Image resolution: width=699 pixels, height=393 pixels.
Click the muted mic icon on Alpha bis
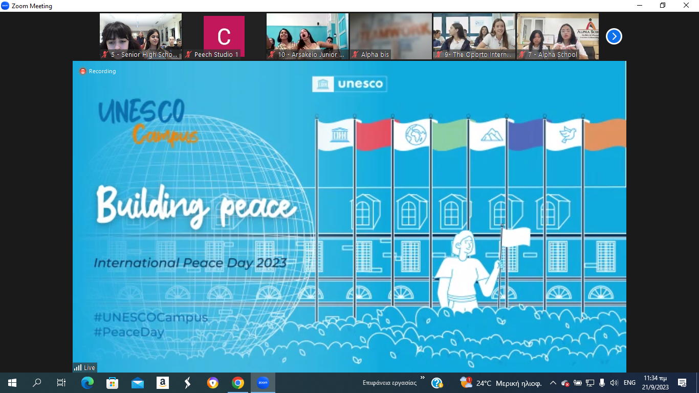point(355,55)
